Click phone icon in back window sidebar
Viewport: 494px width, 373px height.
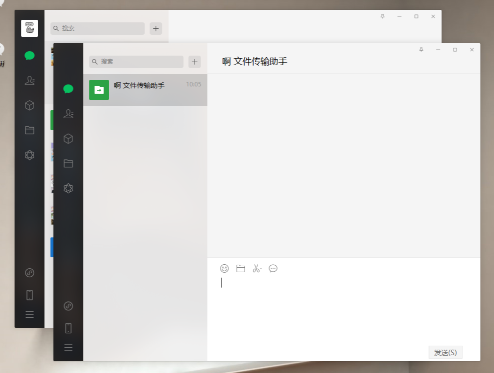(x=30, y=295)
